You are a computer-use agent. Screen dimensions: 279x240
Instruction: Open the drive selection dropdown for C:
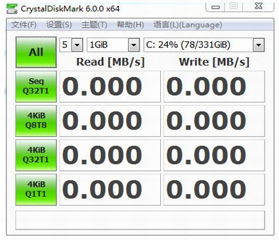(x=204, y=45)
